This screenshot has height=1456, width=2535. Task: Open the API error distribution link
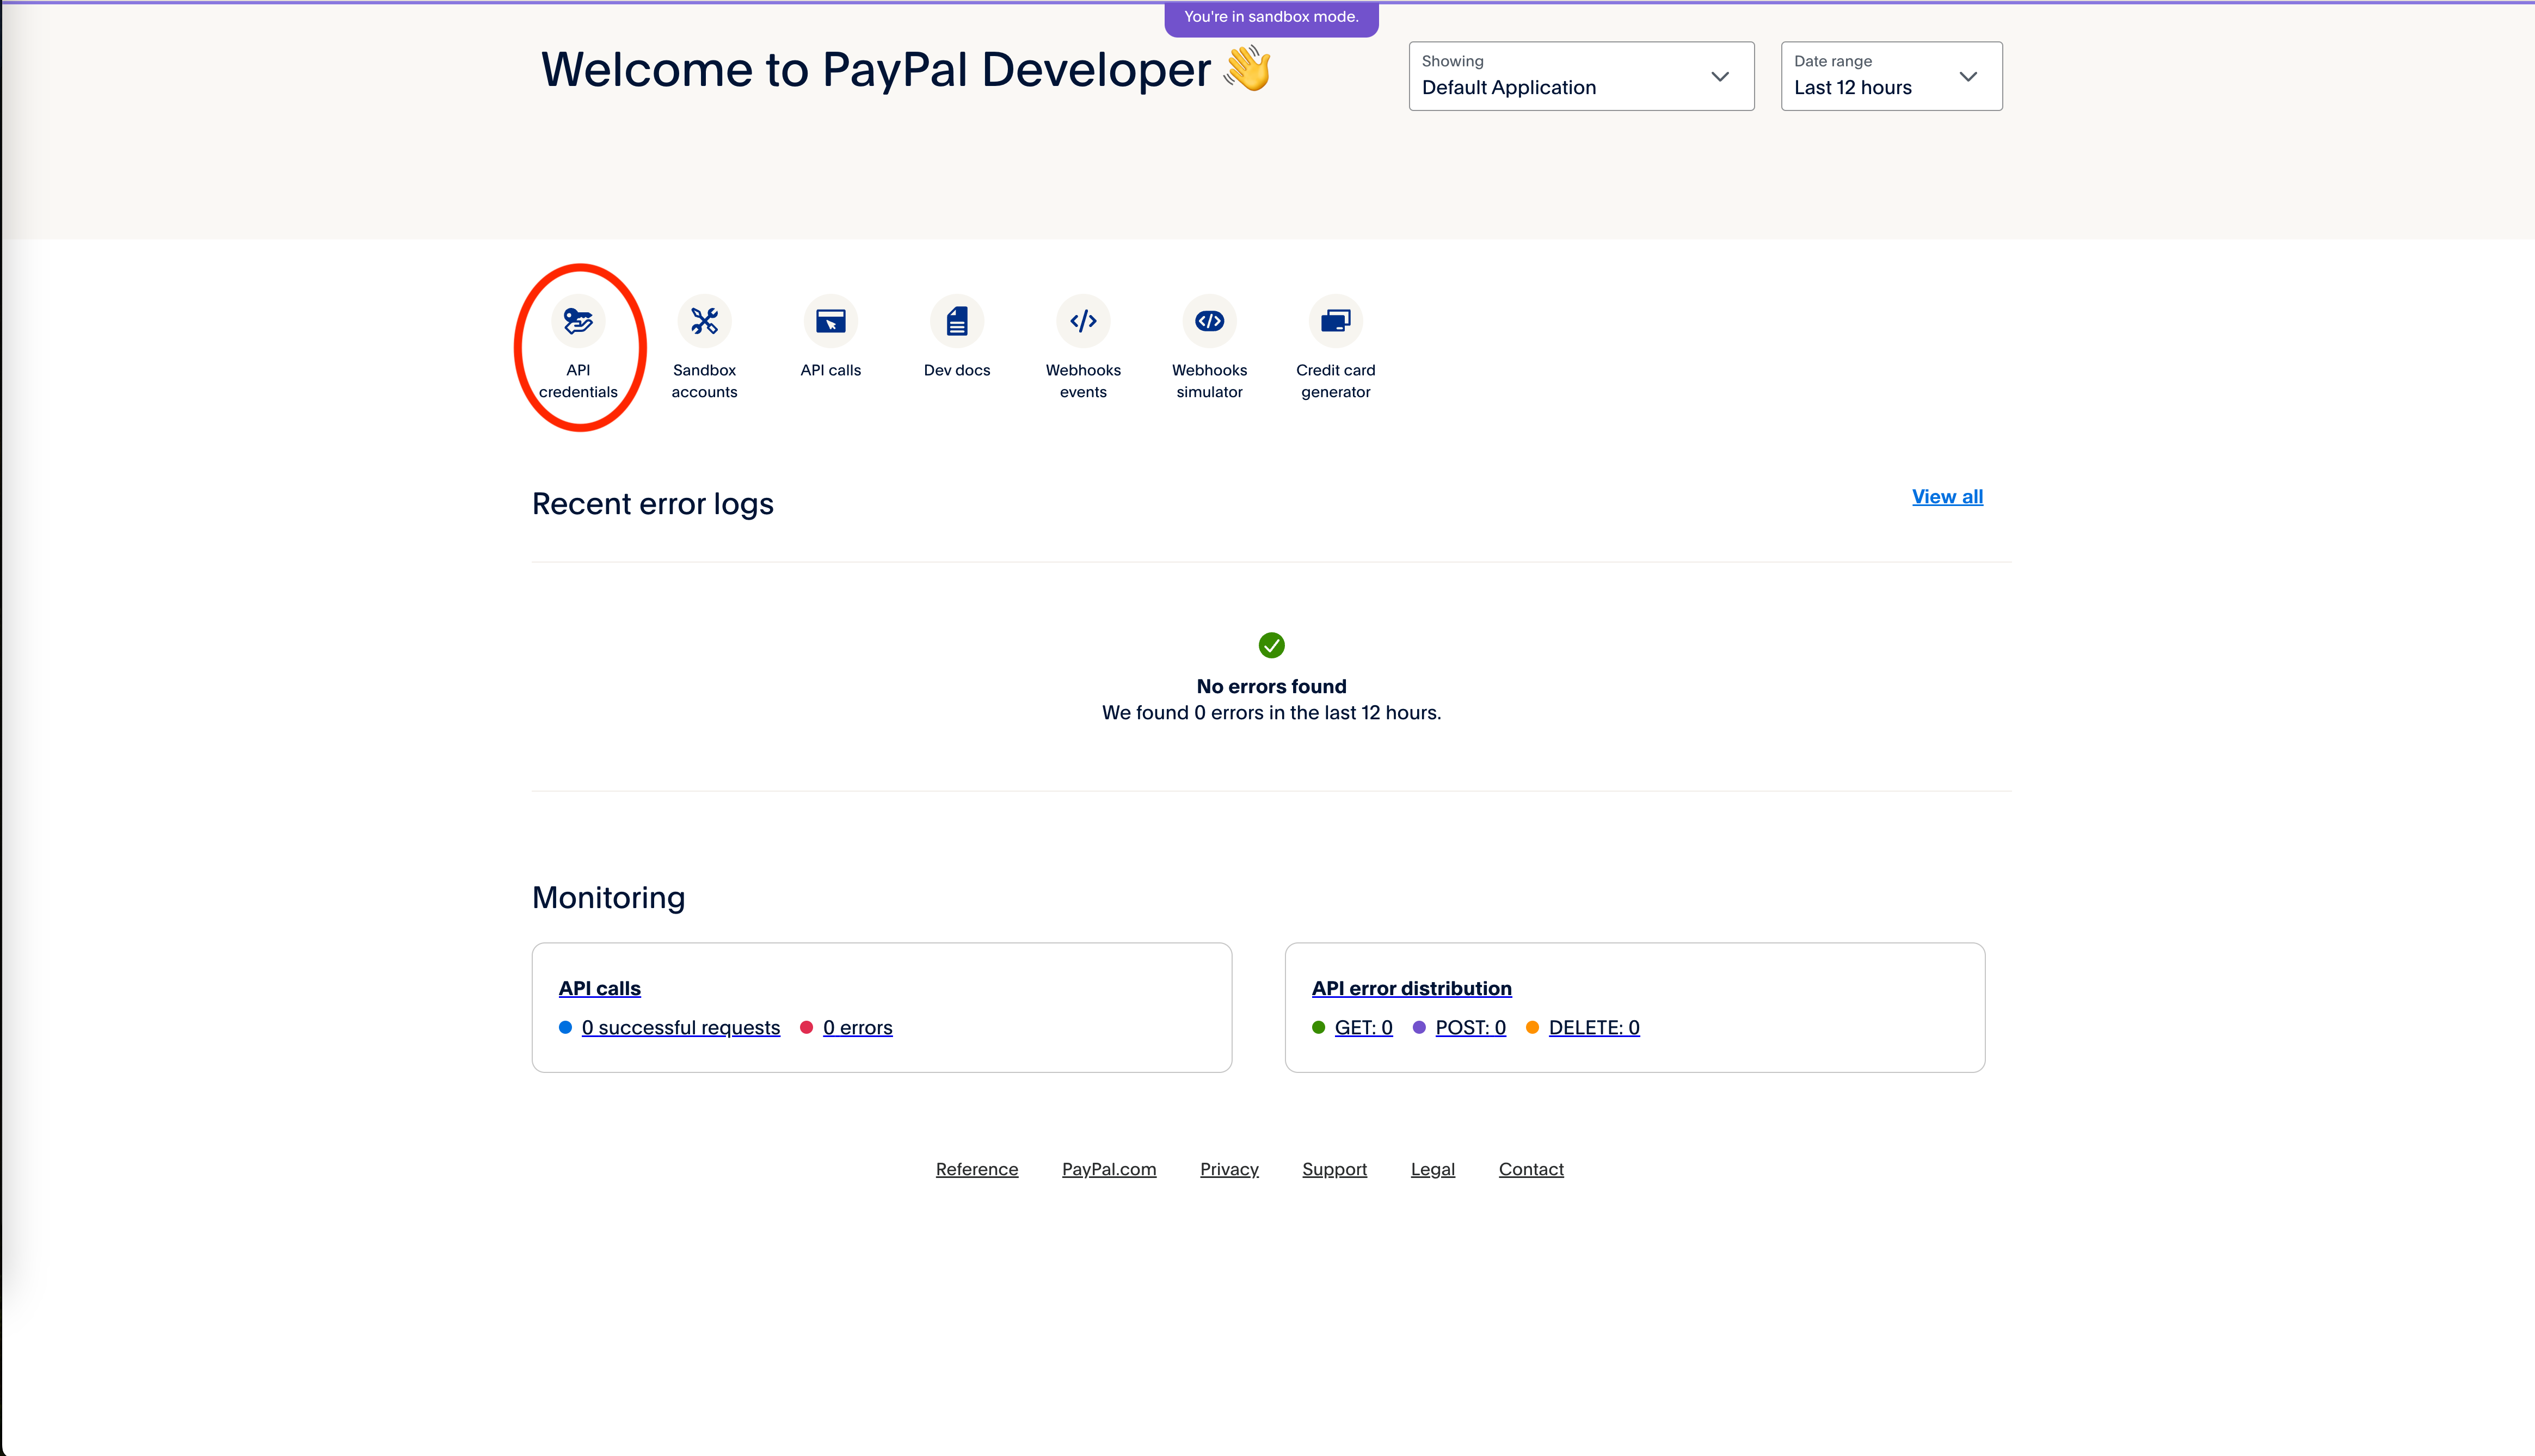1411,988
